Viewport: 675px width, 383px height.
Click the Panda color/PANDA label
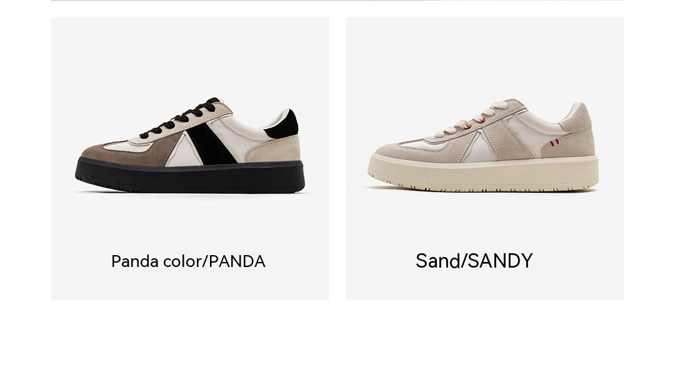click(x=188, y=261)
